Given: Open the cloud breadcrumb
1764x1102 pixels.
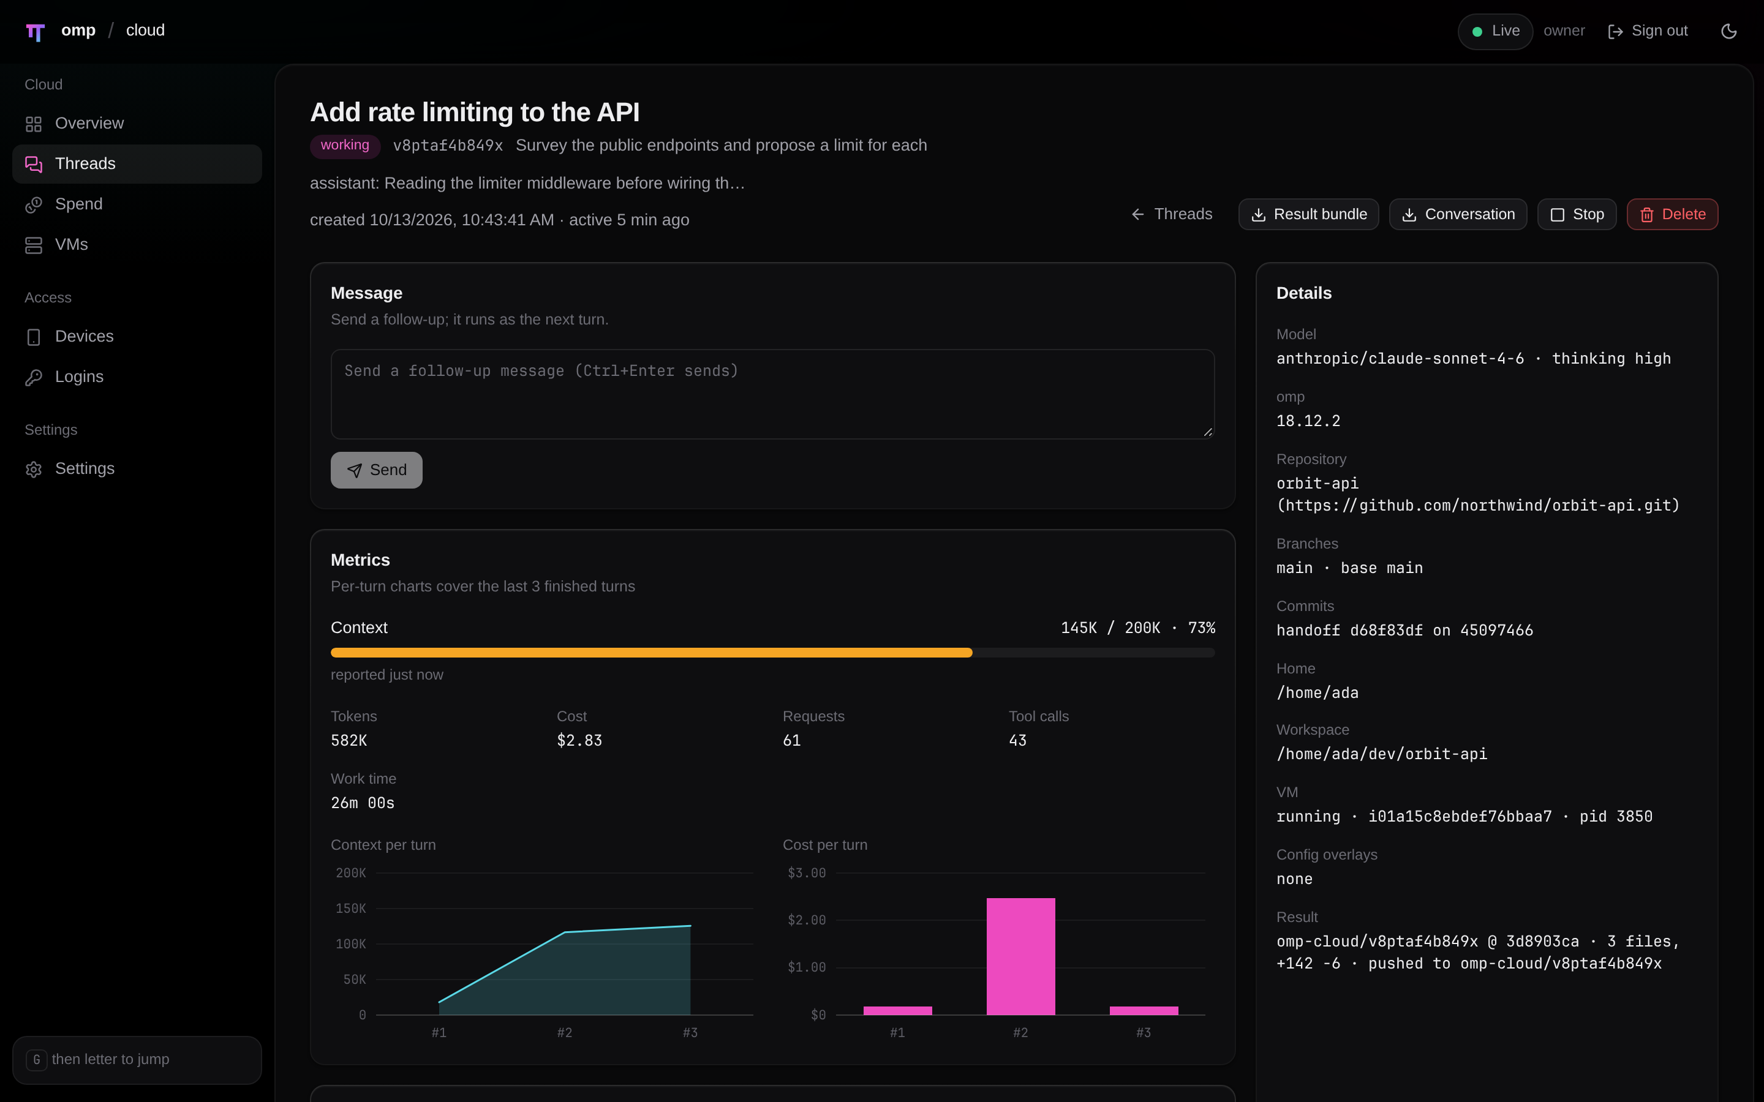Looking at the screenshot, I should click(145, 31).
